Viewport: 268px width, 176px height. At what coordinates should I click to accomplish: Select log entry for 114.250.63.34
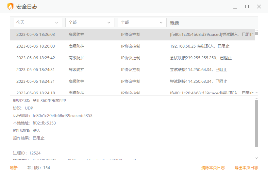(198, 81)
